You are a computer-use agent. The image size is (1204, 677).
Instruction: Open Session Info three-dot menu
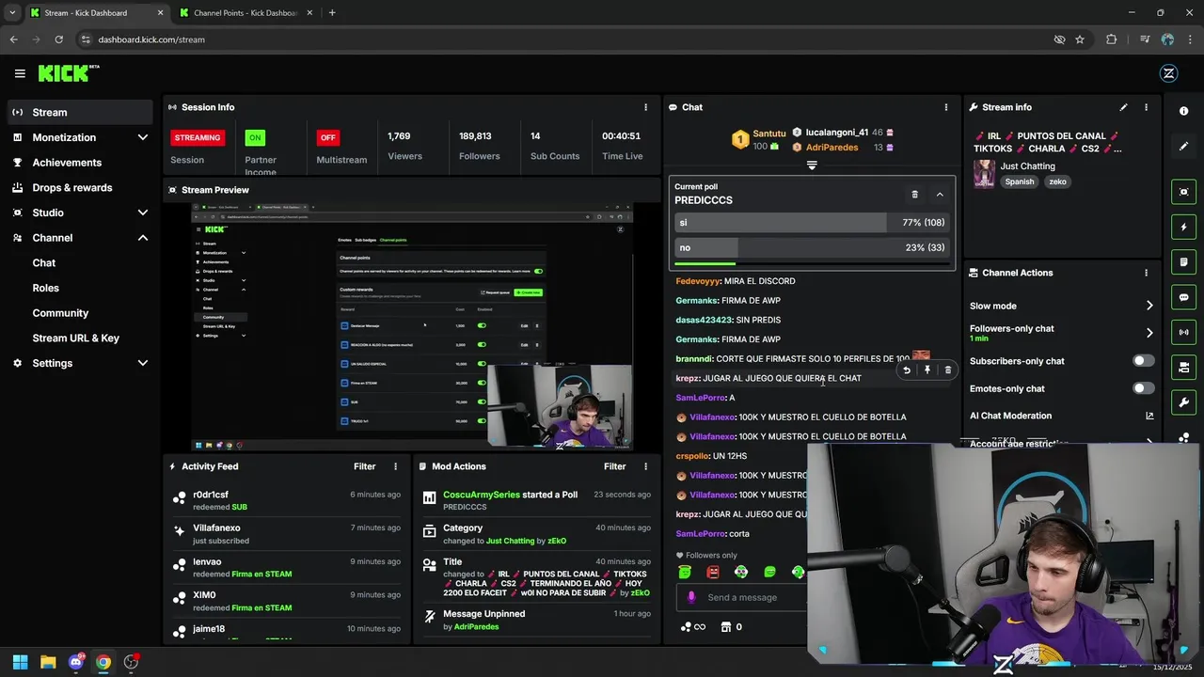click(x=645, y=107)
